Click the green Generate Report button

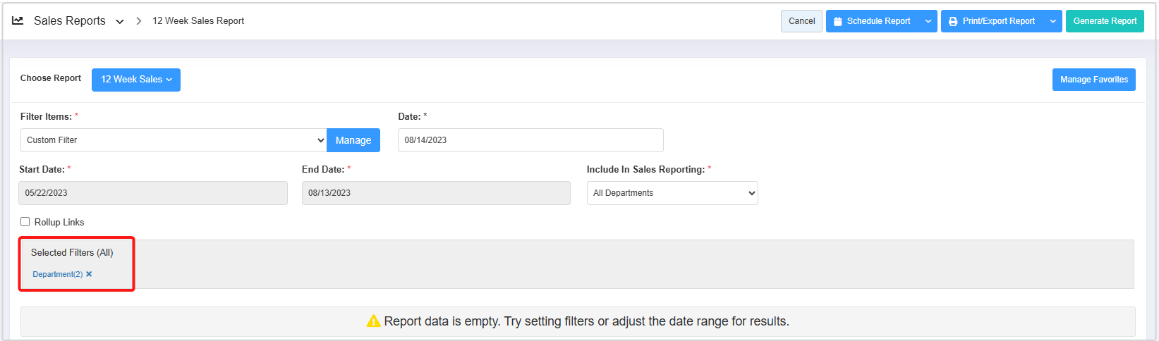1105,21
